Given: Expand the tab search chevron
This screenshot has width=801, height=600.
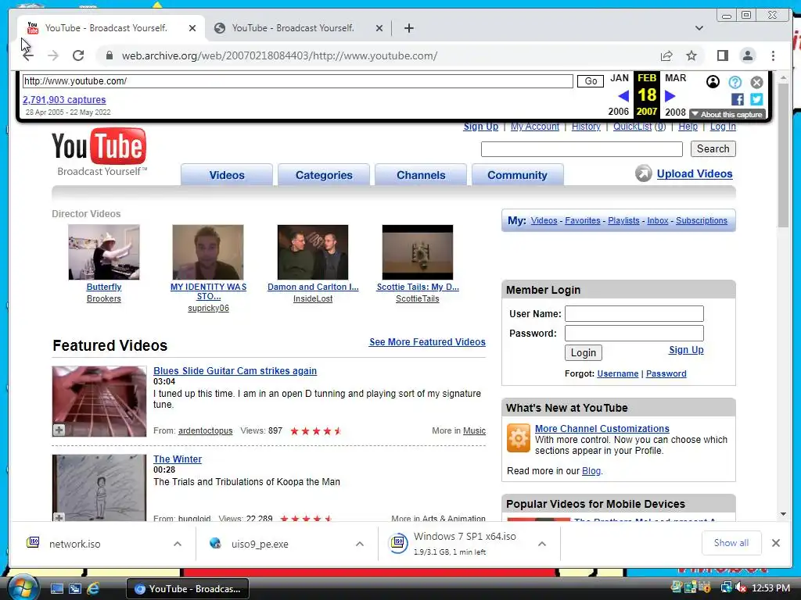Looking at the screenshot, I should click(x=699, y=28).
